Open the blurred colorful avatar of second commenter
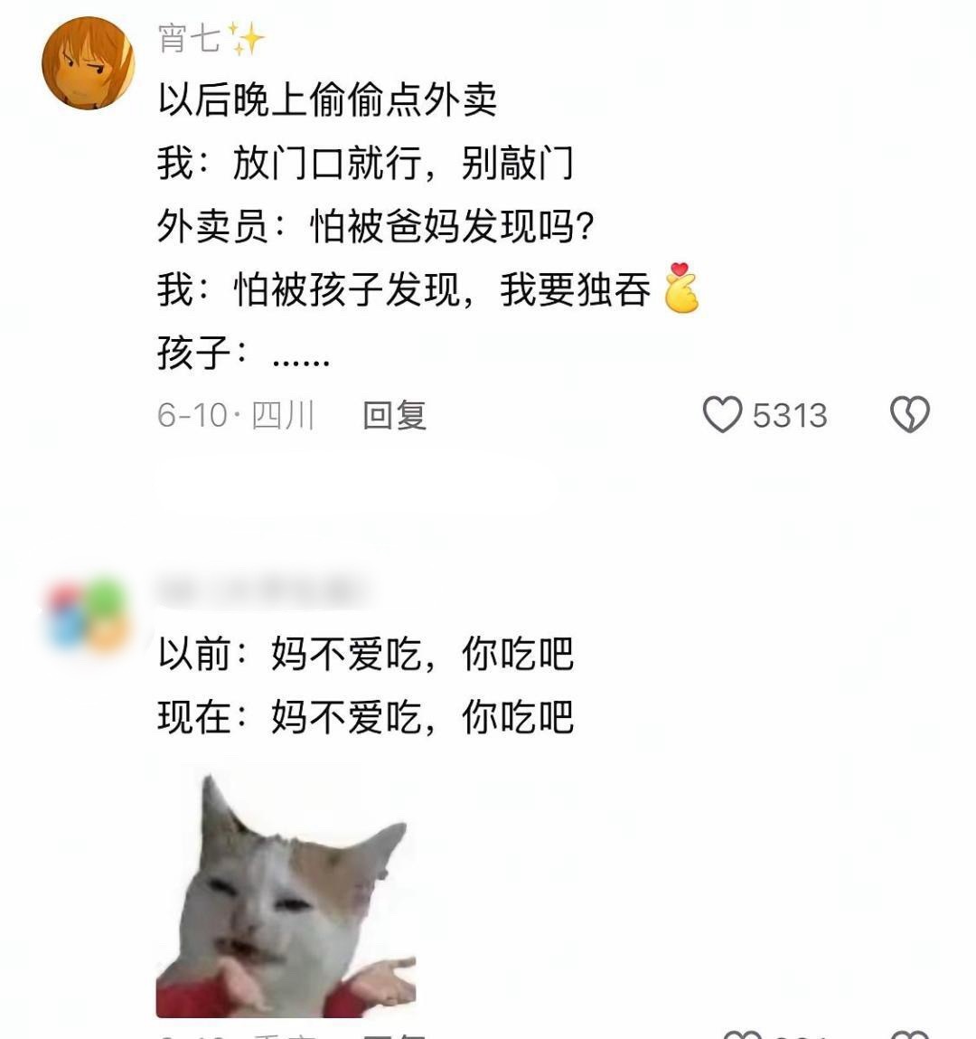The image size is (976, 1039). 88,616
